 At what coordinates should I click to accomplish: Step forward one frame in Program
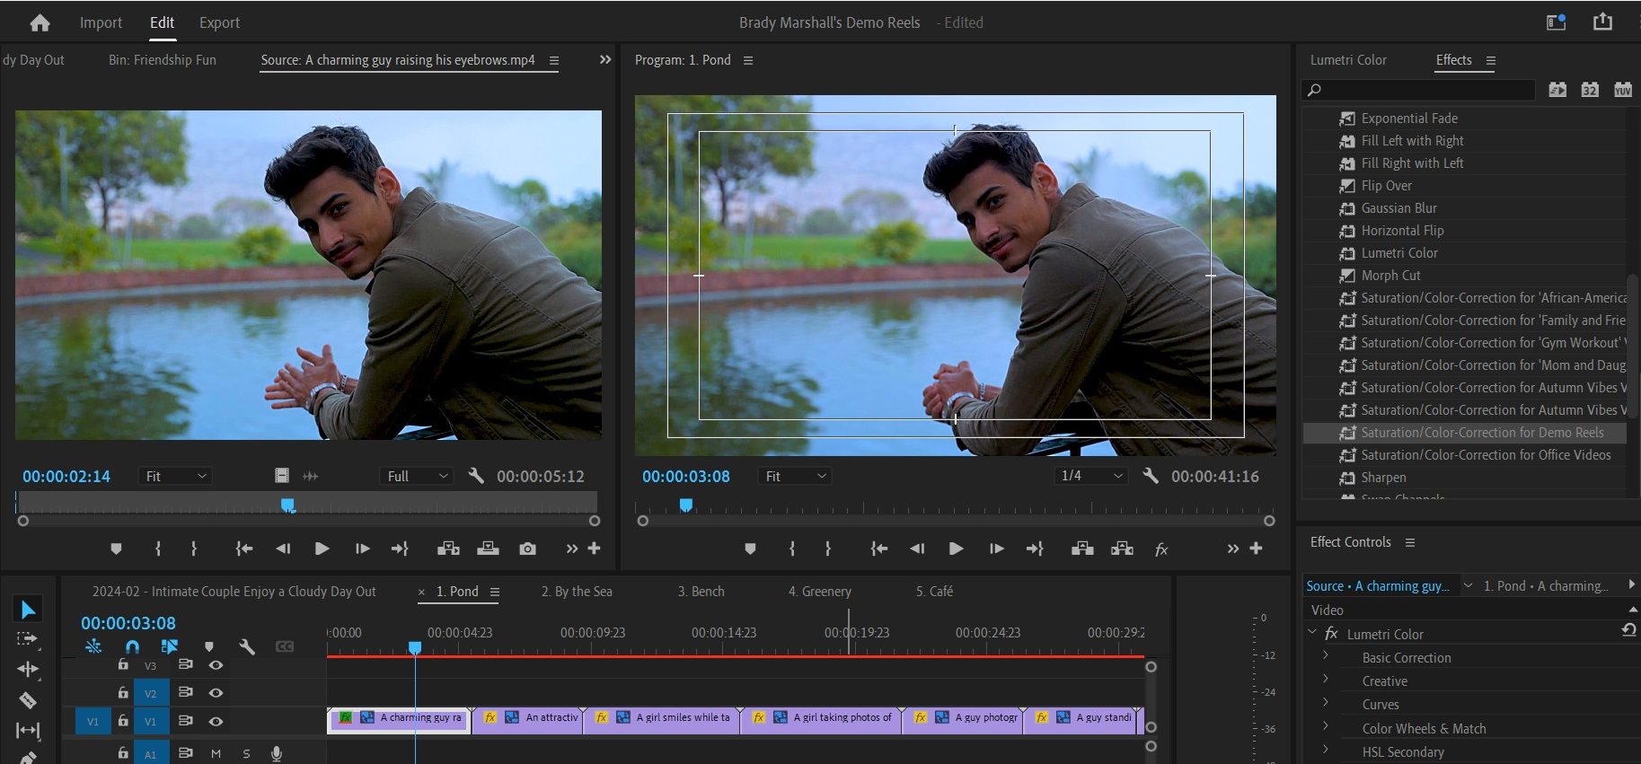point(996,549)
